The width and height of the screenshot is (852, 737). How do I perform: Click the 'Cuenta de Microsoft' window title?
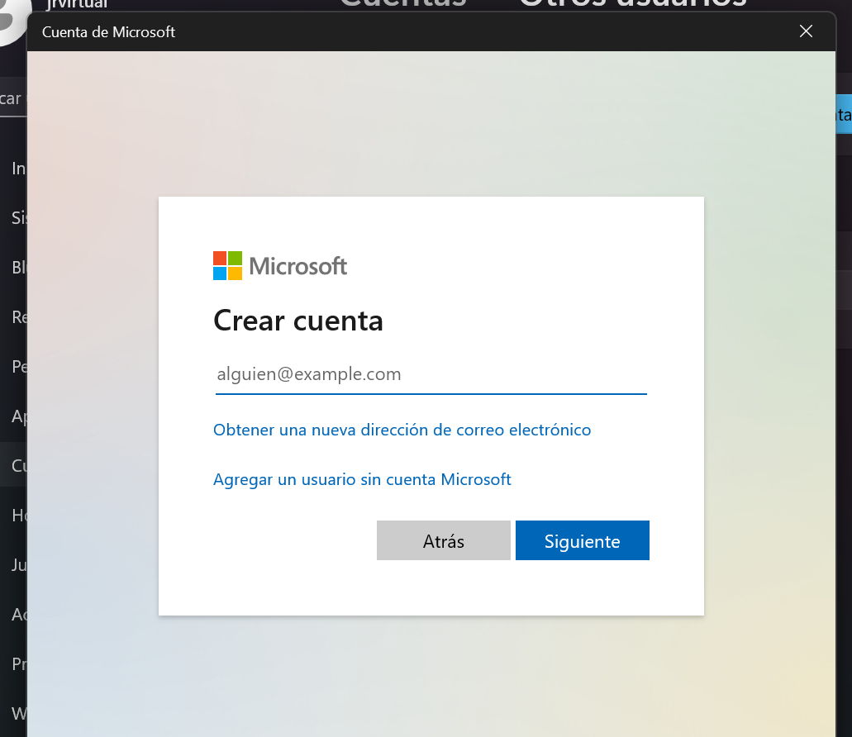click(108, 32)
